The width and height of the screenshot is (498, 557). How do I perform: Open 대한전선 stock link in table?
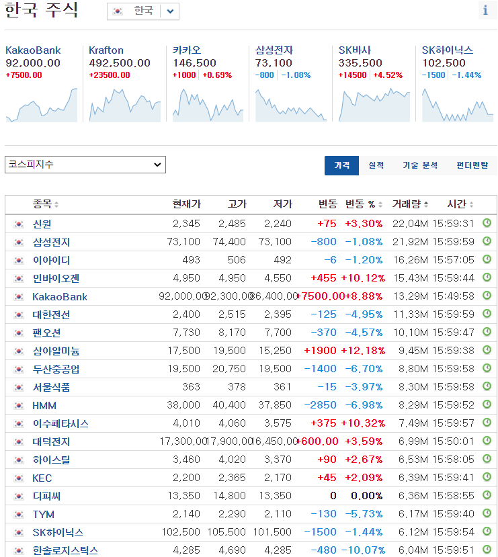(51, 314)
